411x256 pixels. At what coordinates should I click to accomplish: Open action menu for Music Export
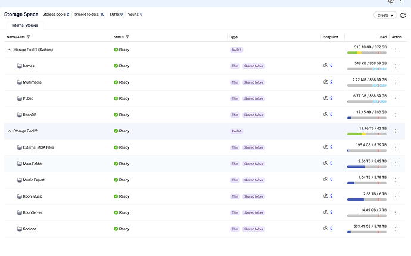pos(396,180)
